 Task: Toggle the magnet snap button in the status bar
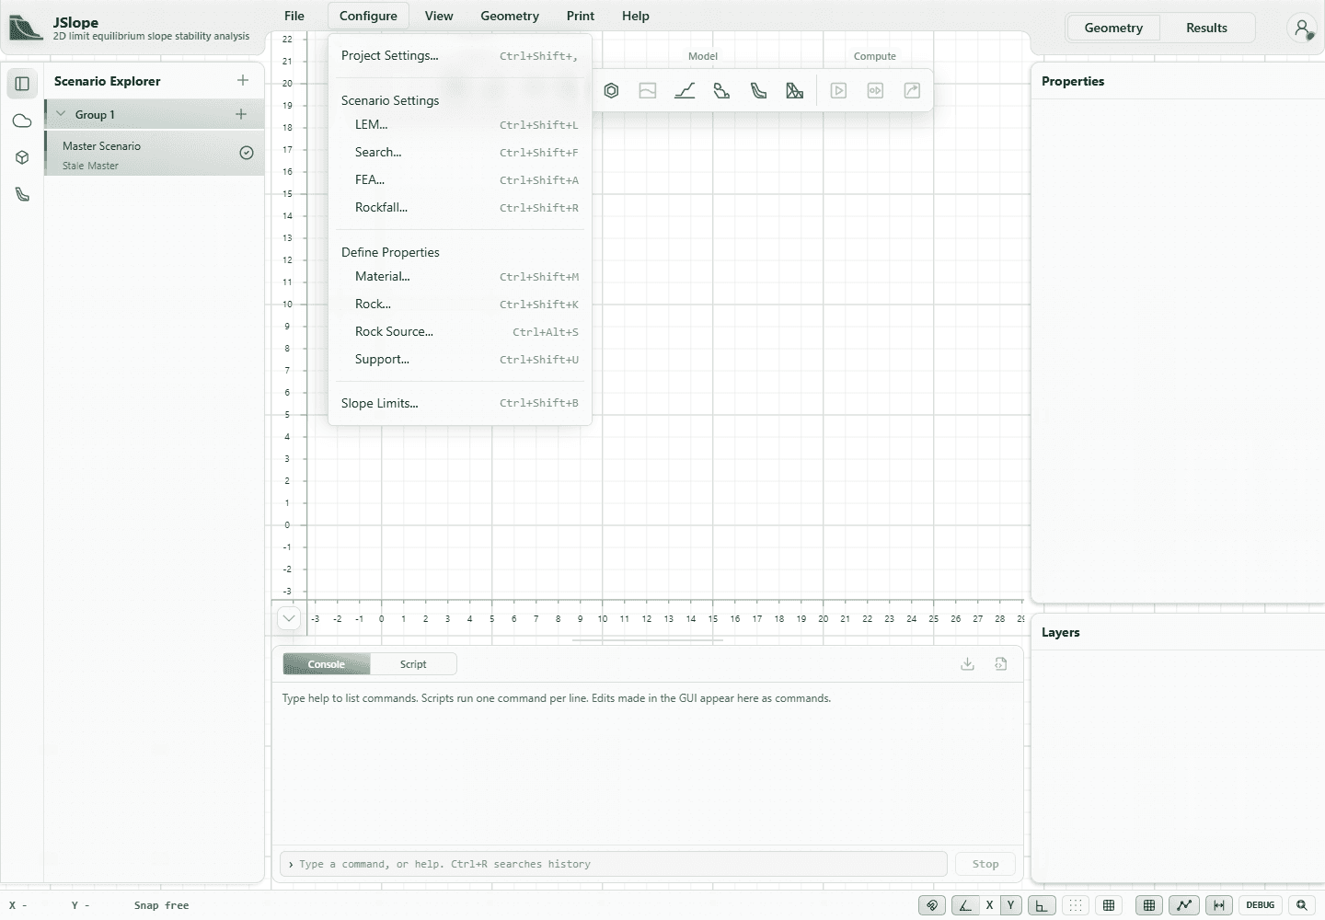932,905
